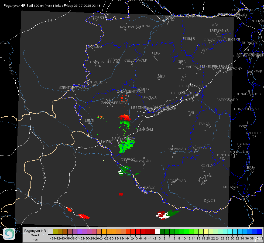Image resolution: width=264 pixels, height=243 pixels.
Task: Pick the pale yellow swatch above 18
Action: [206, 232]
